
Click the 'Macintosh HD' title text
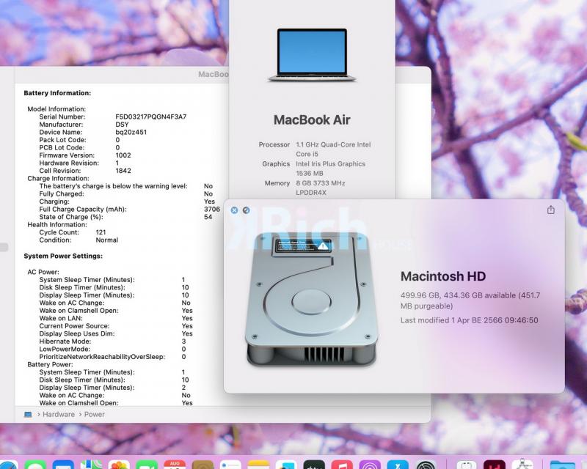tap(443, 276)
